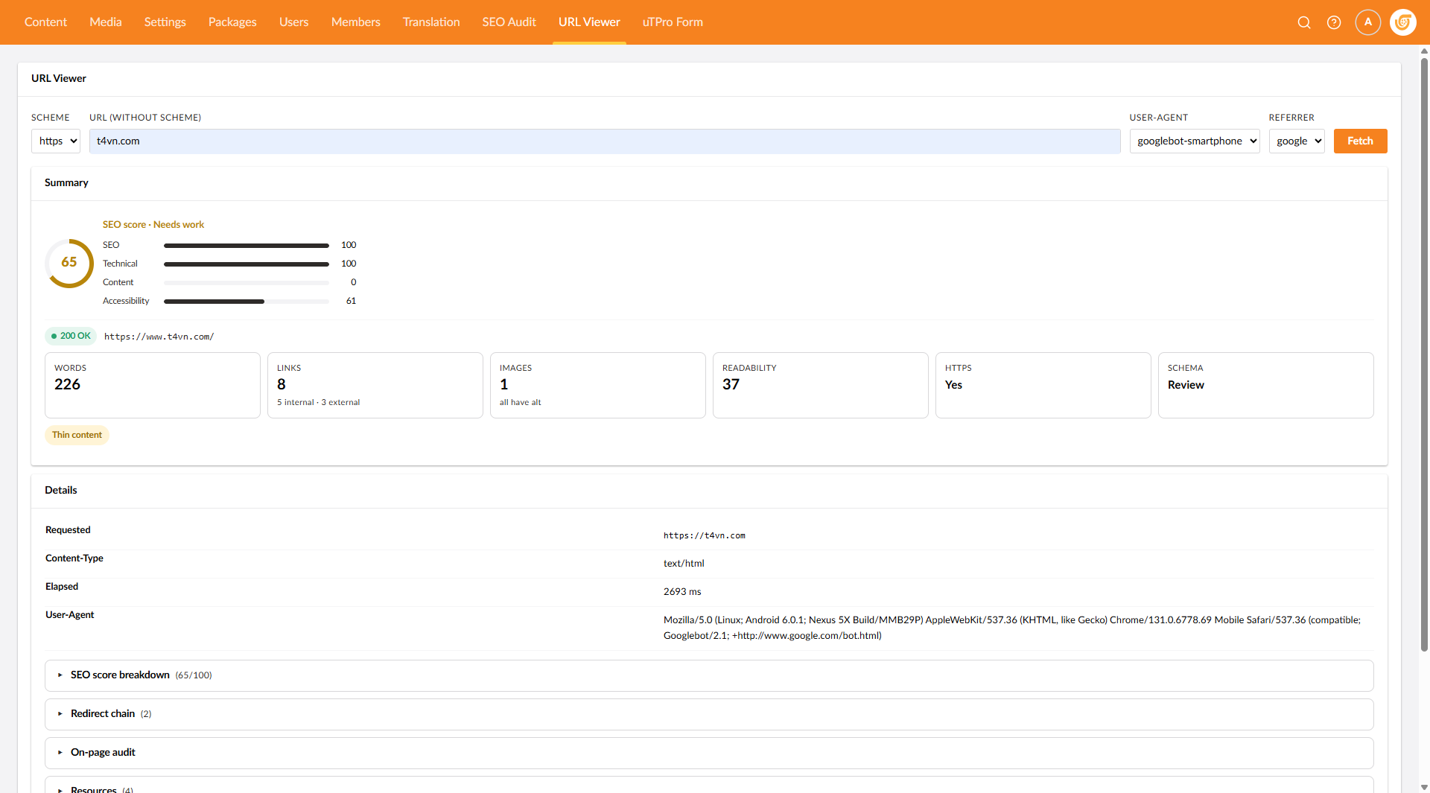The height and width of the screenshot is (793, 1430).
Task: Click the SEO score bar
Action: [x=247, y=245]
